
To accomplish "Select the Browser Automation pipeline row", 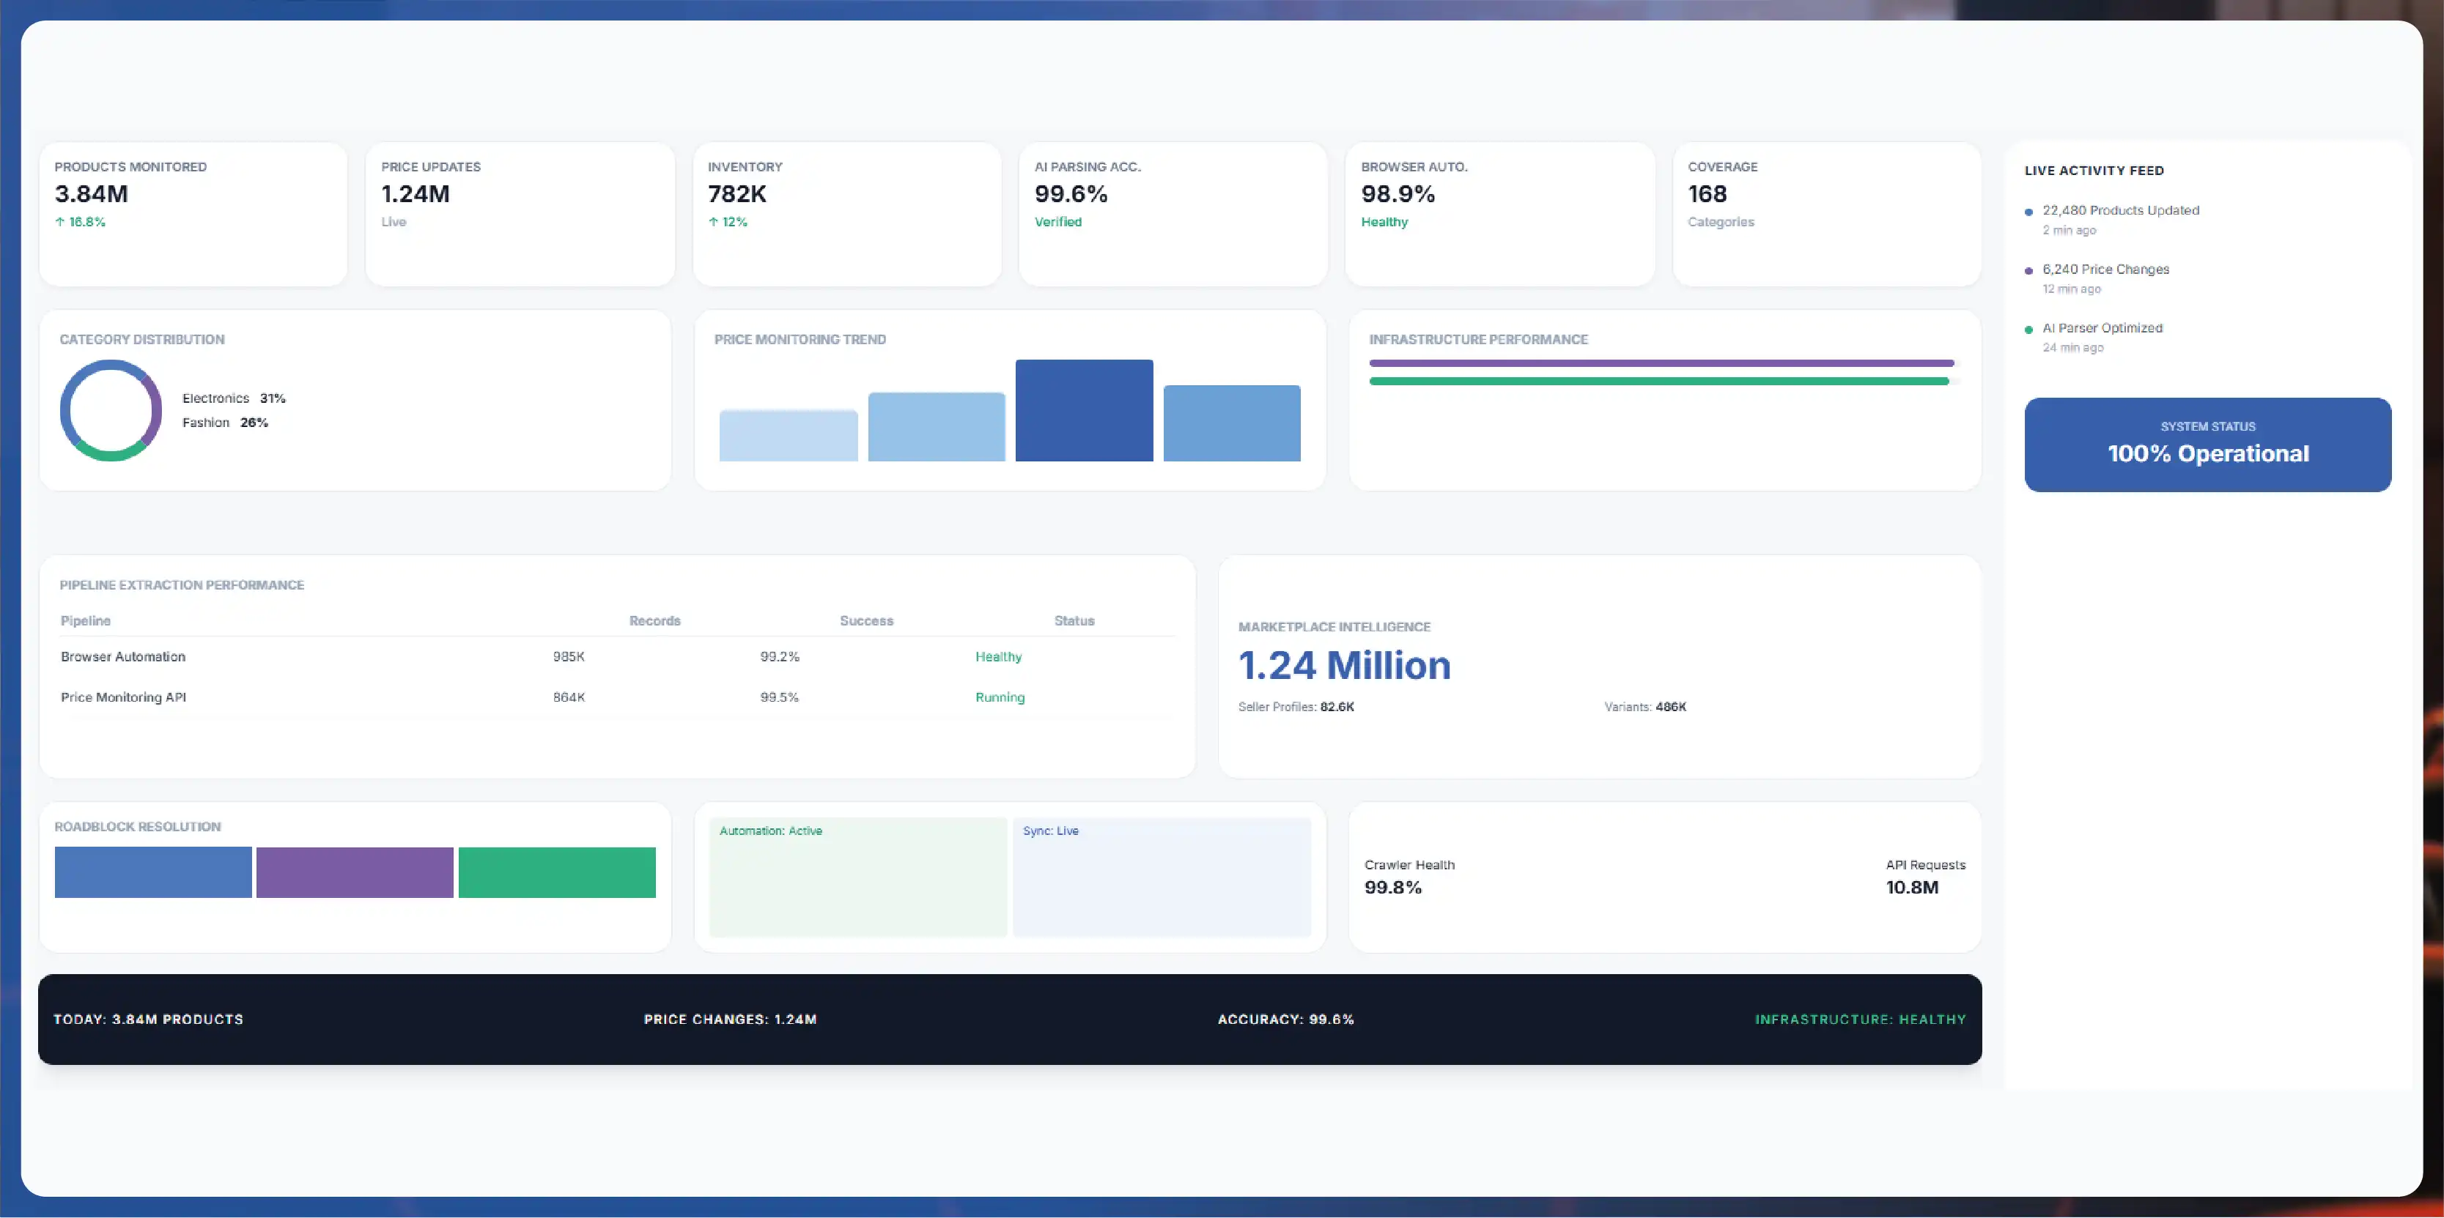I will tap(618, 657).
